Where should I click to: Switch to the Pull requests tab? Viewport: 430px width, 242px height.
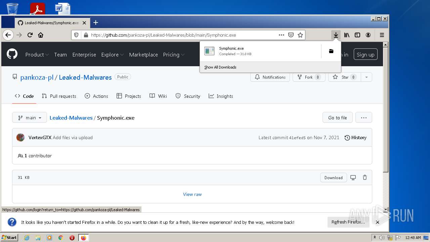click(x=59, y=96)
